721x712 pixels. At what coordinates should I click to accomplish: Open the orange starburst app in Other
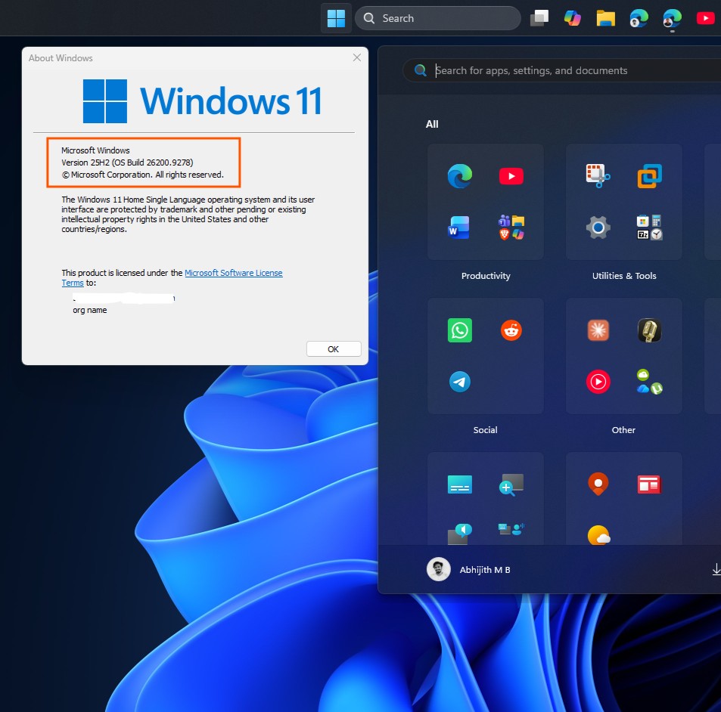pos(598,330)
